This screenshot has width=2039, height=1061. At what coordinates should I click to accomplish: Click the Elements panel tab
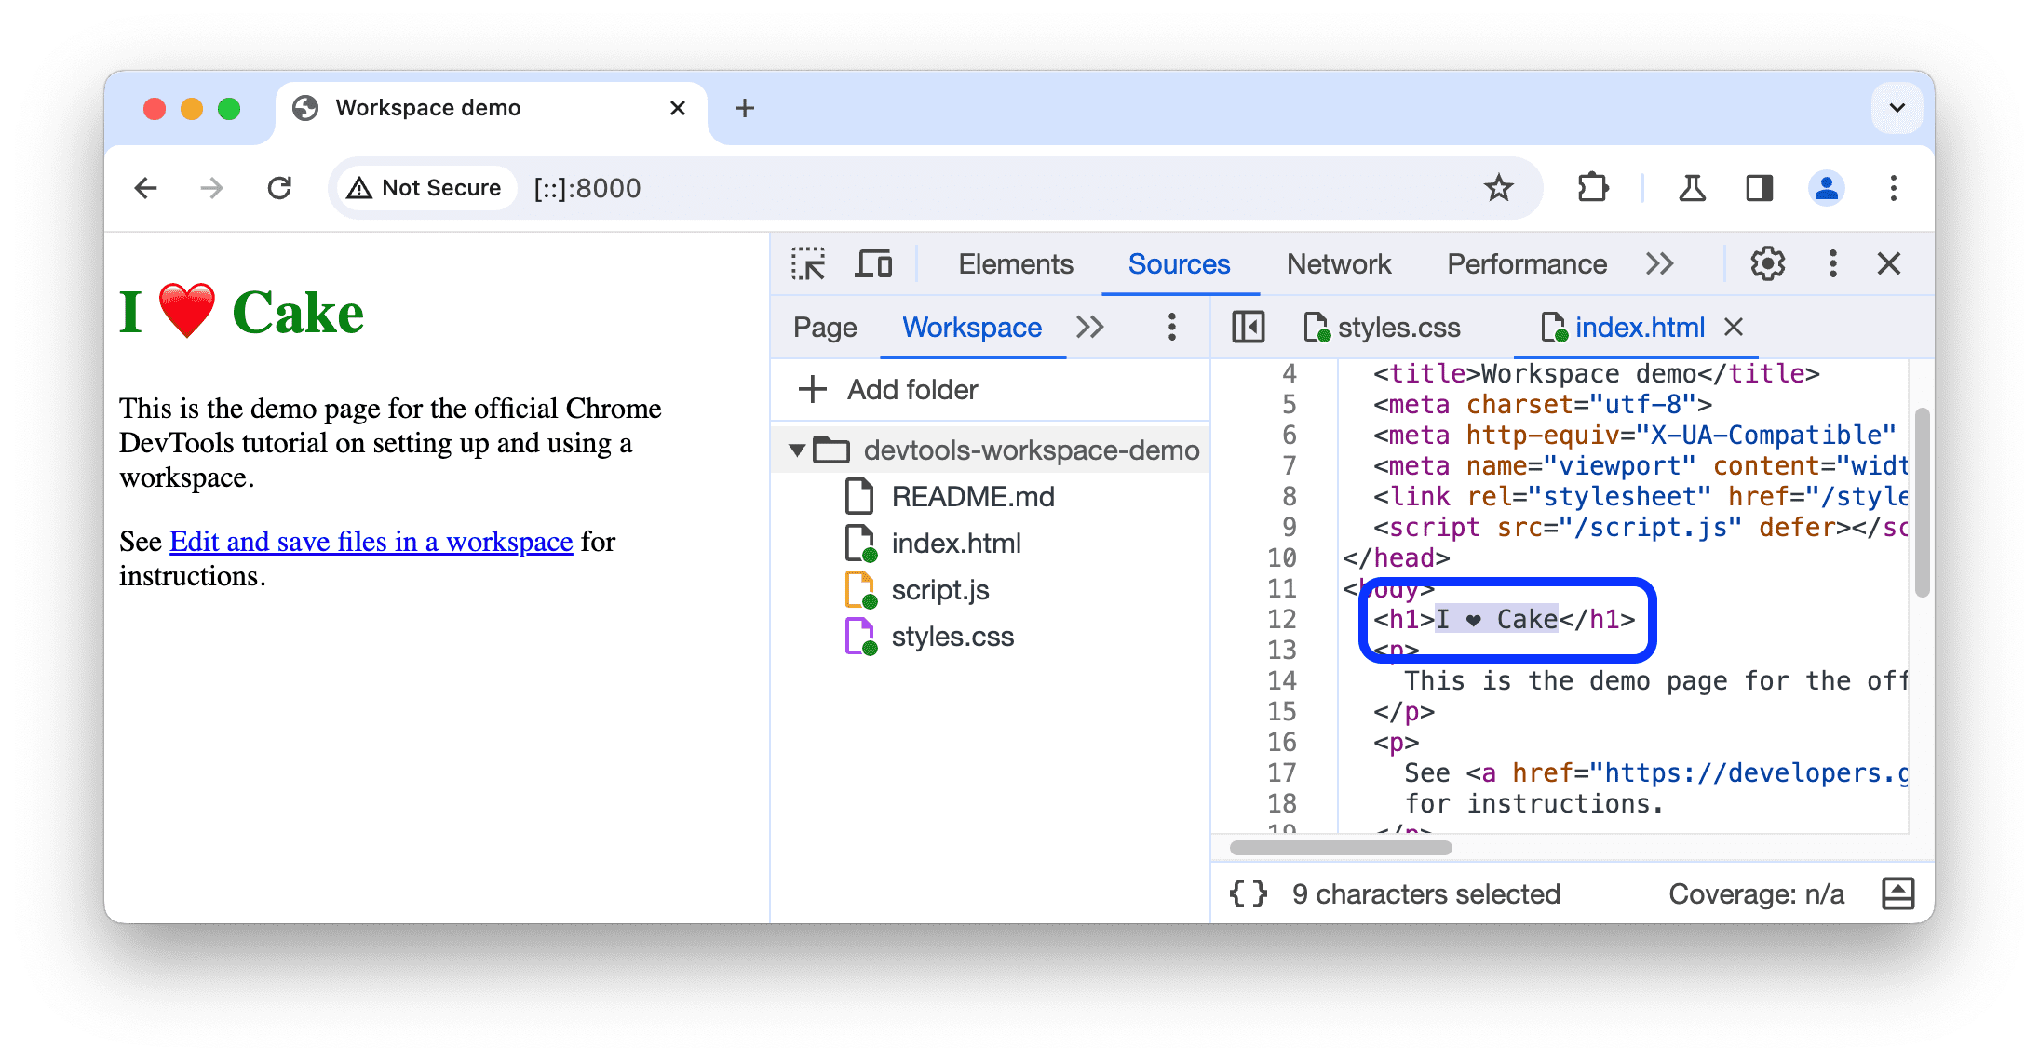[1014, 264]
